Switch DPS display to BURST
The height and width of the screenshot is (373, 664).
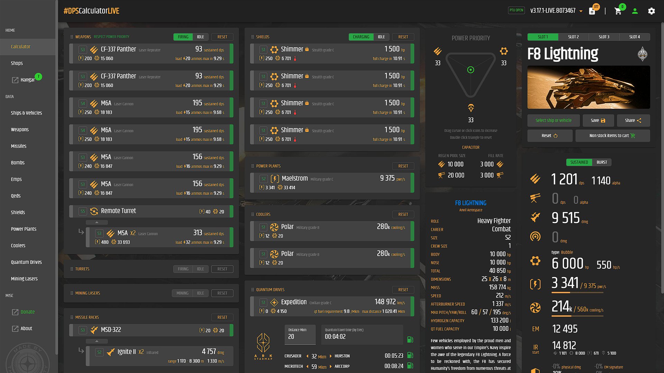[x=601, y=162]
